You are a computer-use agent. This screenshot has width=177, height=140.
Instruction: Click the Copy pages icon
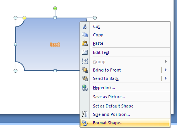[x=85, y=35]
